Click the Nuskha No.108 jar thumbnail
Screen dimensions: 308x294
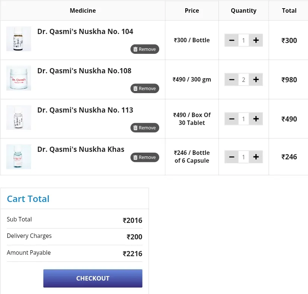click(19, 78)
